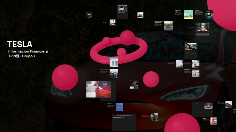Open the red car rear view on white thumbnail
Screen dimensions: 236x132
140,15
